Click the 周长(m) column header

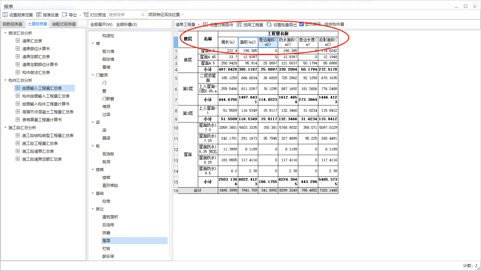[228, 42]
